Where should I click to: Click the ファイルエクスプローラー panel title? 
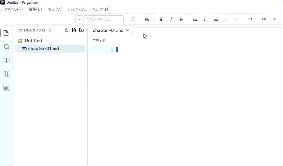tap(36, 30)
